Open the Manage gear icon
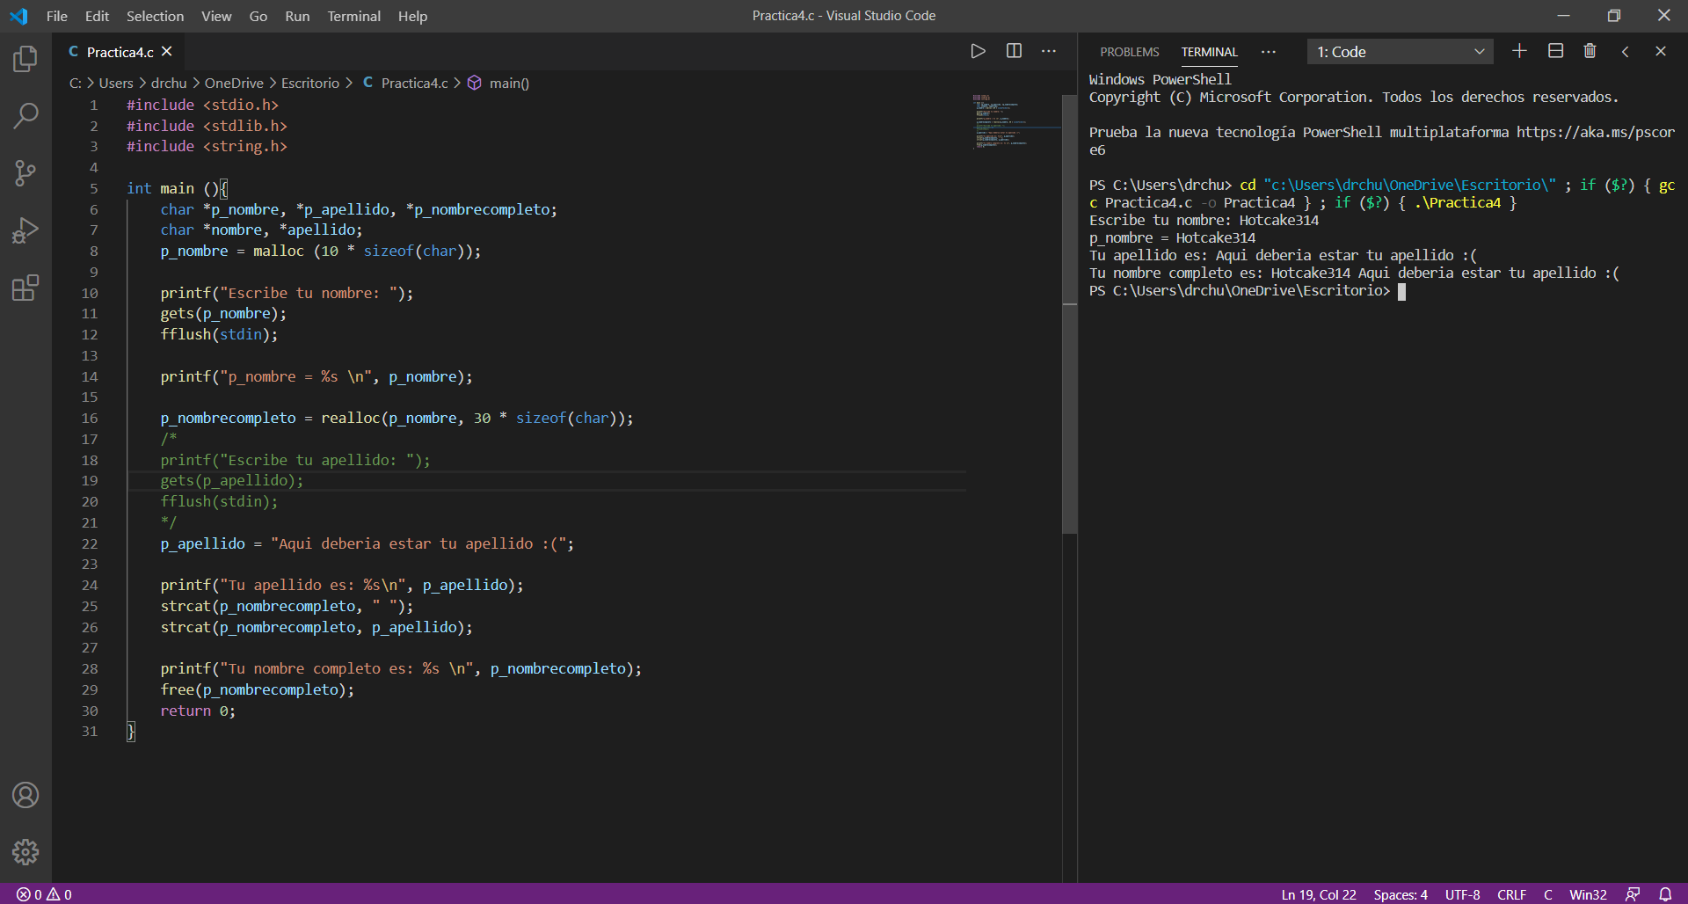Screen dimensions: 1688x904 25,851
